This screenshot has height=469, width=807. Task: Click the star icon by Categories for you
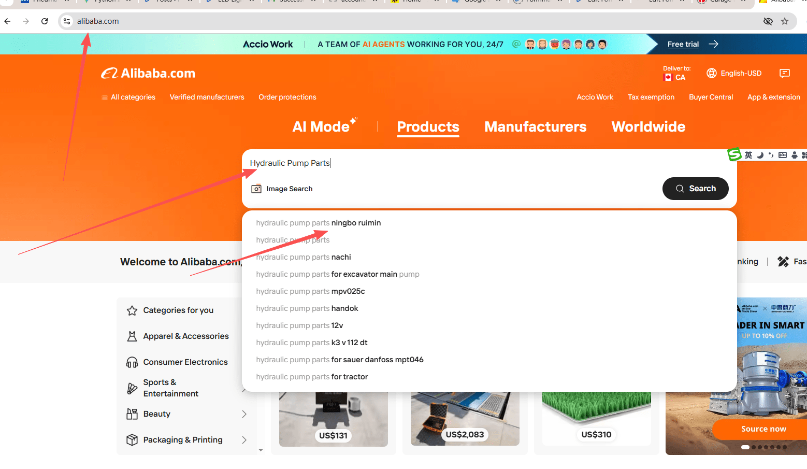click(132, 310)
